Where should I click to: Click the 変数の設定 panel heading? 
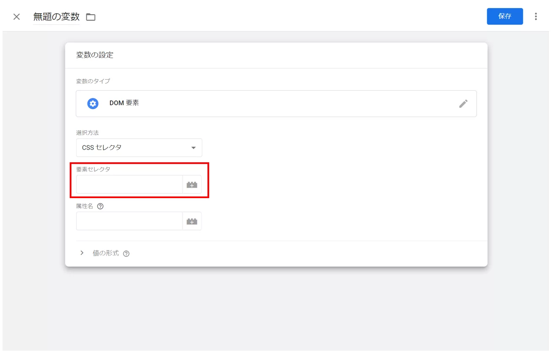(x=95, y=55)
